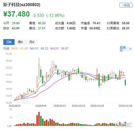Click the 成交量 value 4.88万

pos(71,23)
